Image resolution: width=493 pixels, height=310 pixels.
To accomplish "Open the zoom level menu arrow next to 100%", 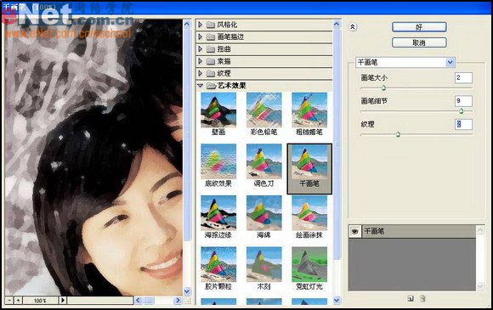I will (63, 301).
